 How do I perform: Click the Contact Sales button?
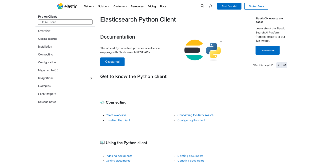tap(256, 6)
